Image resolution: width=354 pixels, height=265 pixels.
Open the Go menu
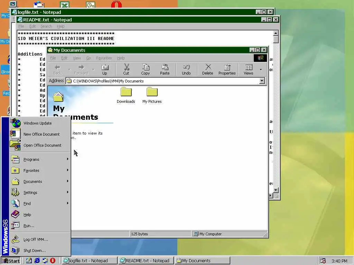click(88, 58)
